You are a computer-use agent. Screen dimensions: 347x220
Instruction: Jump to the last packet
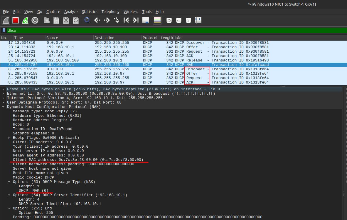coord(135,20)
